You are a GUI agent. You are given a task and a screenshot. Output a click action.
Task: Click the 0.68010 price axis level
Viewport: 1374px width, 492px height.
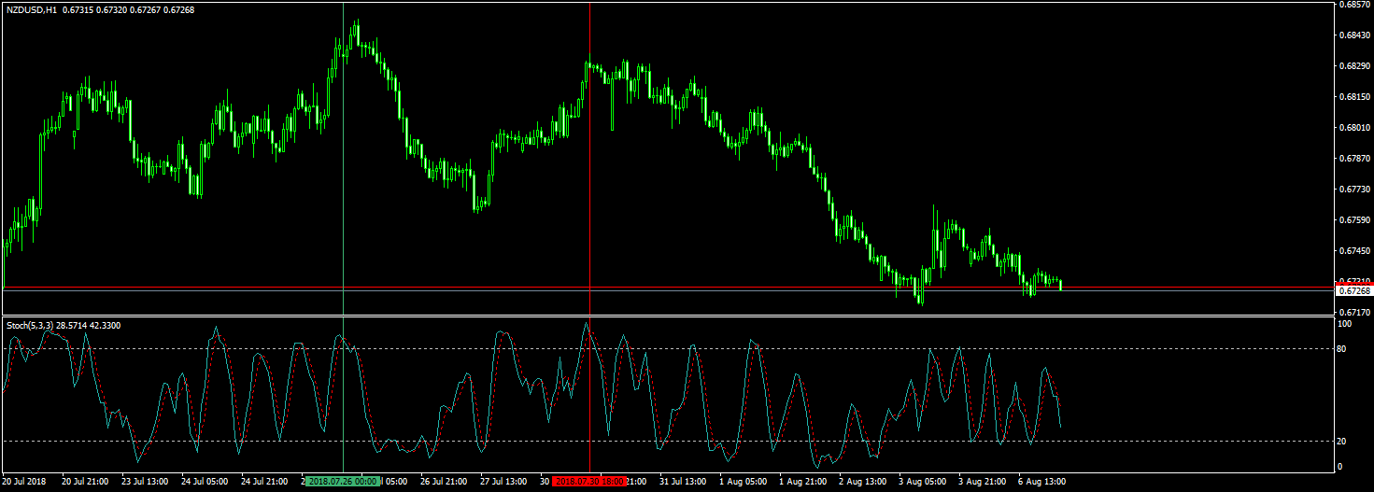click(1354, 128)
